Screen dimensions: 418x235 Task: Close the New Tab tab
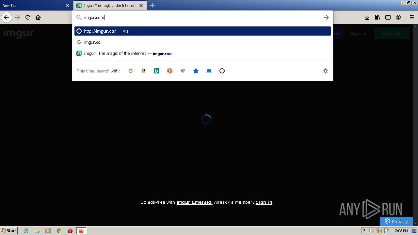(68, 6)
